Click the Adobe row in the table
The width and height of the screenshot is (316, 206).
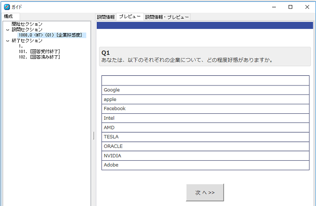pyautogui.click(x=205, y=165)
